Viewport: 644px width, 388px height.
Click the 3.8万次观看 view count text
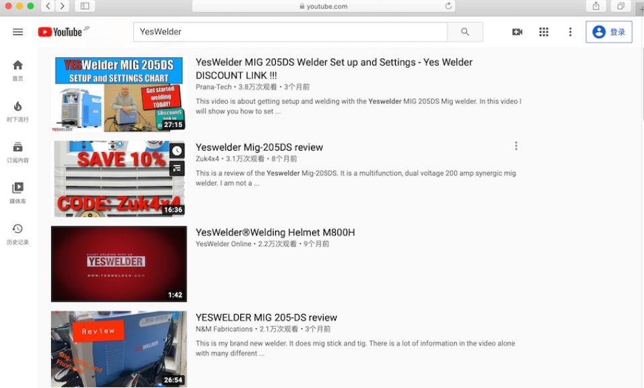258,87
